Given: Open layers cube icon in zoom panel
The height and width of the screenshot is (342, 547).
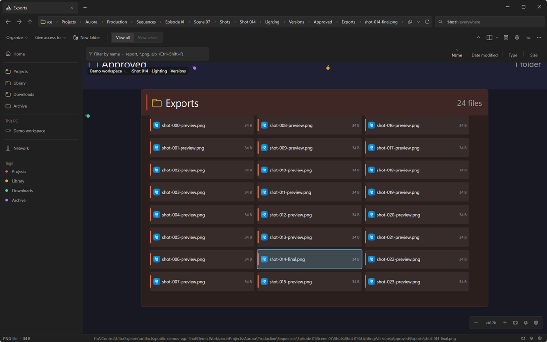Looking at the screenshot, I should tap(526, 323).
